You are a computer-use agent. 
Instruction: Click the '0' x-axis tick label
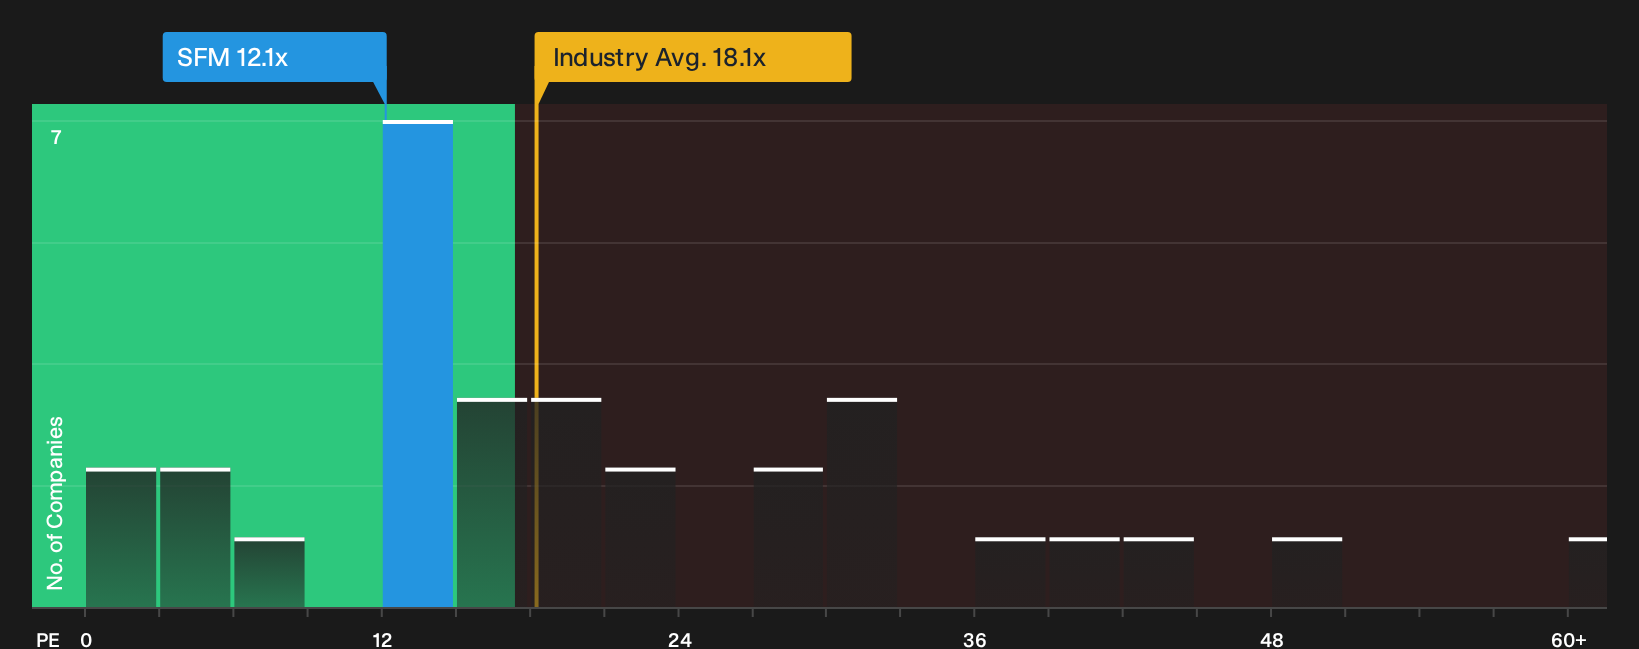(x=86, y=639)
